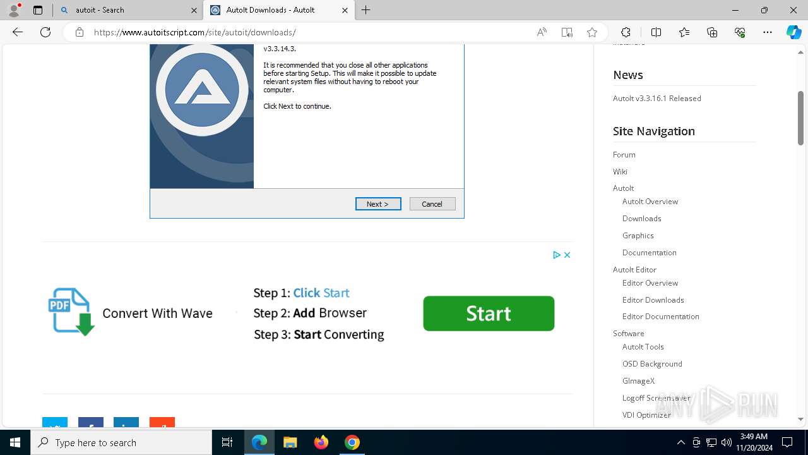The image size is (808, 455).
Task: Click the taskbar search box
Action: (121, 442)
